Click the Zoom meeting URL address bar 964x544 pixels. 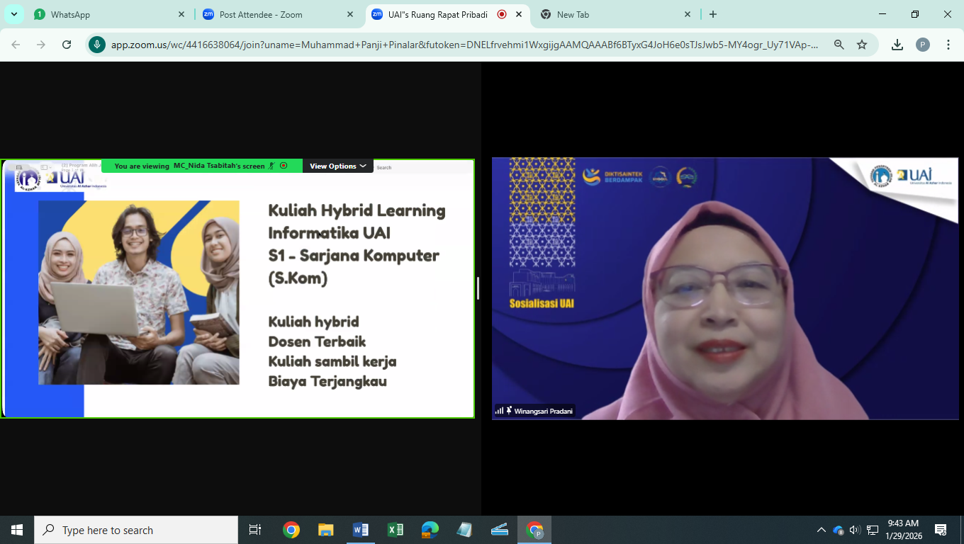point(464,45)
